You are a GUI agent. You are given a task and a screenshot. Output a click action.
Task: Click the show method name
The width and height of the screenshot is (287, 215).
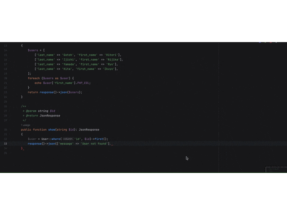(x=52, y=129)
